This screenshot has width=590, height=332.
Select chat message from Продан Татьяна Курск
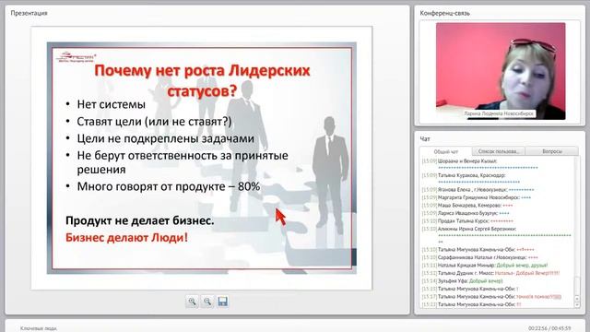point(467,221)
